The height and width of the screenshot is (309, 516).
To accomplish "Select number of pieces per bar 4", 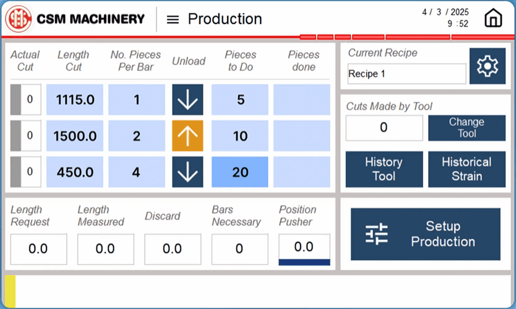I will click(x=137, y=172).
